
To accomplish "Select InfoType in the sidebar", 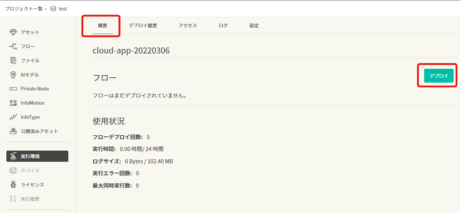I will (x=30, y=117).
